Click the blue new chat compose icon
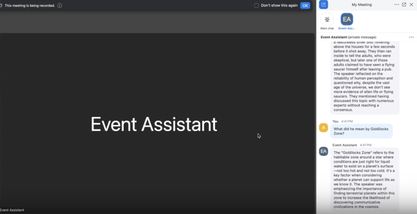 [x=324, y=4]
